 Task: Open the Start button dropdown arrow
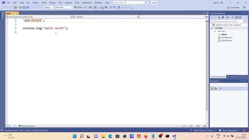(83, 7)
